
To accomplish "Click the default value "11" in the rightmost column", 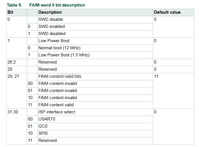I will (x=156, y=76).
